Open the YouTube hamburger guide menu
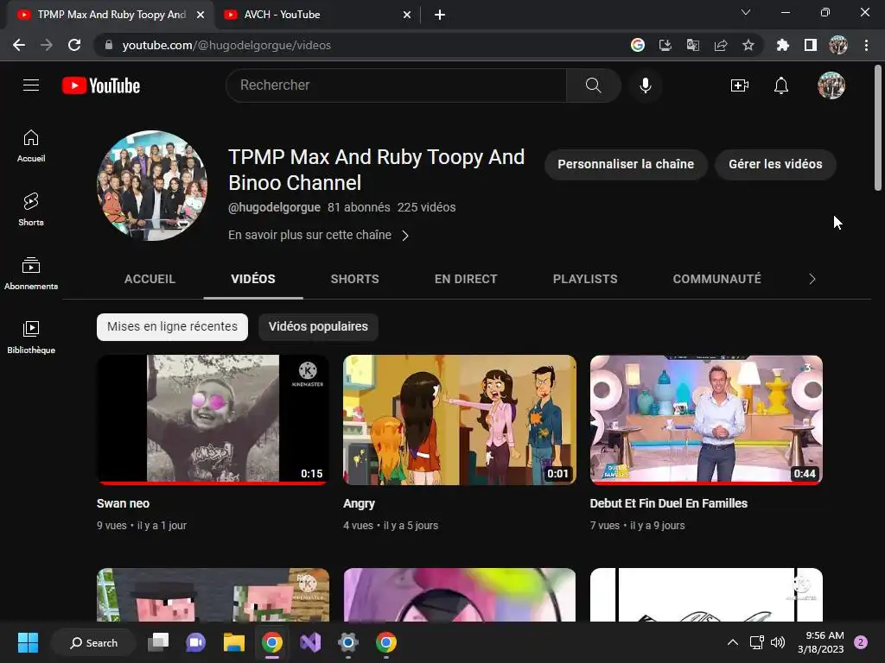The image size is (885, 663). pyautogui.click(x=31, y=85)
